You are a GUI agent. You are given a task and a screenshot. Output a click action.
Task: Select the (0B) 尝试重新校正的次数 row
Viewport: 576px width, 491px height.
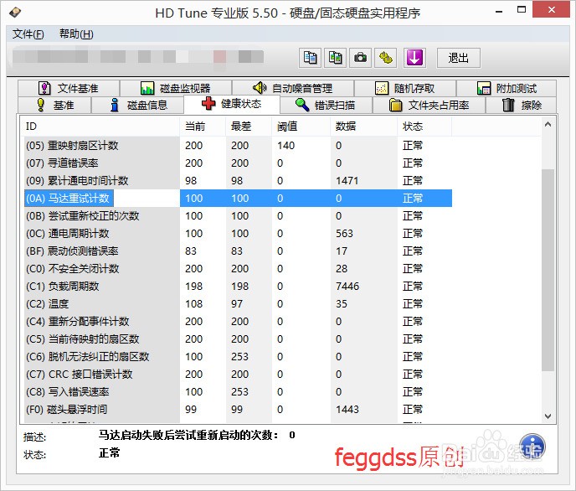(x=238, y=216)
